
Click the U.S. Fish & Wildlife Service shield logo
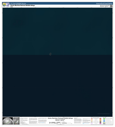[4, 5]
